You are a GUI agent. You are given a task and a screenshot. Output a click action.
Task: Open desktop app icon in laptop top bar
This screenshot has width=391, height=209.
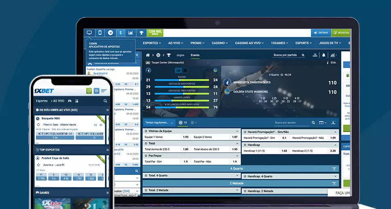[89, 33]
